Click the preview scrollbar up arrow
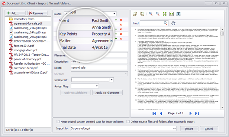The width and height of the screenshot is (229, 137). pyautogui.click(x=222, y=29)
